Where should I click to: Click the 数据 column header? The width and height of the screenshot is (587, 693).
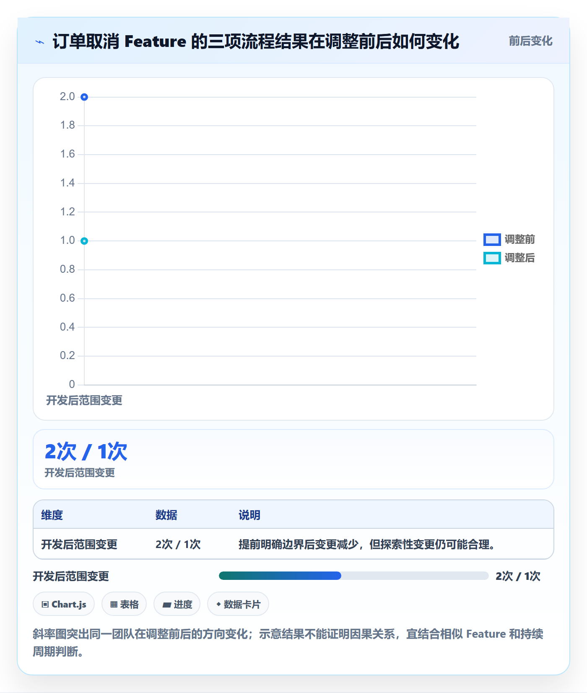tap(166, 515)
